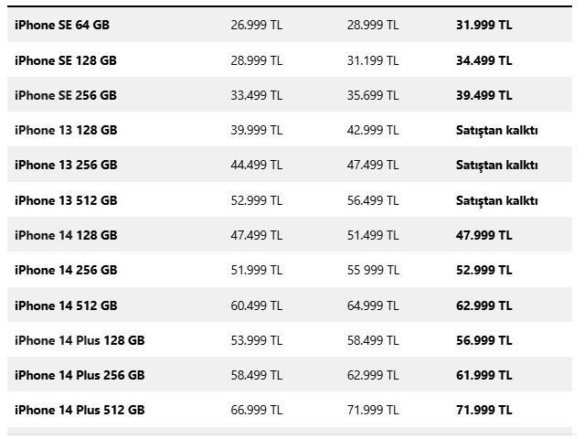Select the bold 31.999 TL price
Viewport: 584px width, 439px height.
483,26
